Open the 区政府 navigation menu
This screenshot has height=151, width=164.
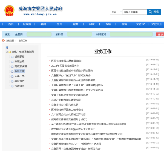coord(27,24)
